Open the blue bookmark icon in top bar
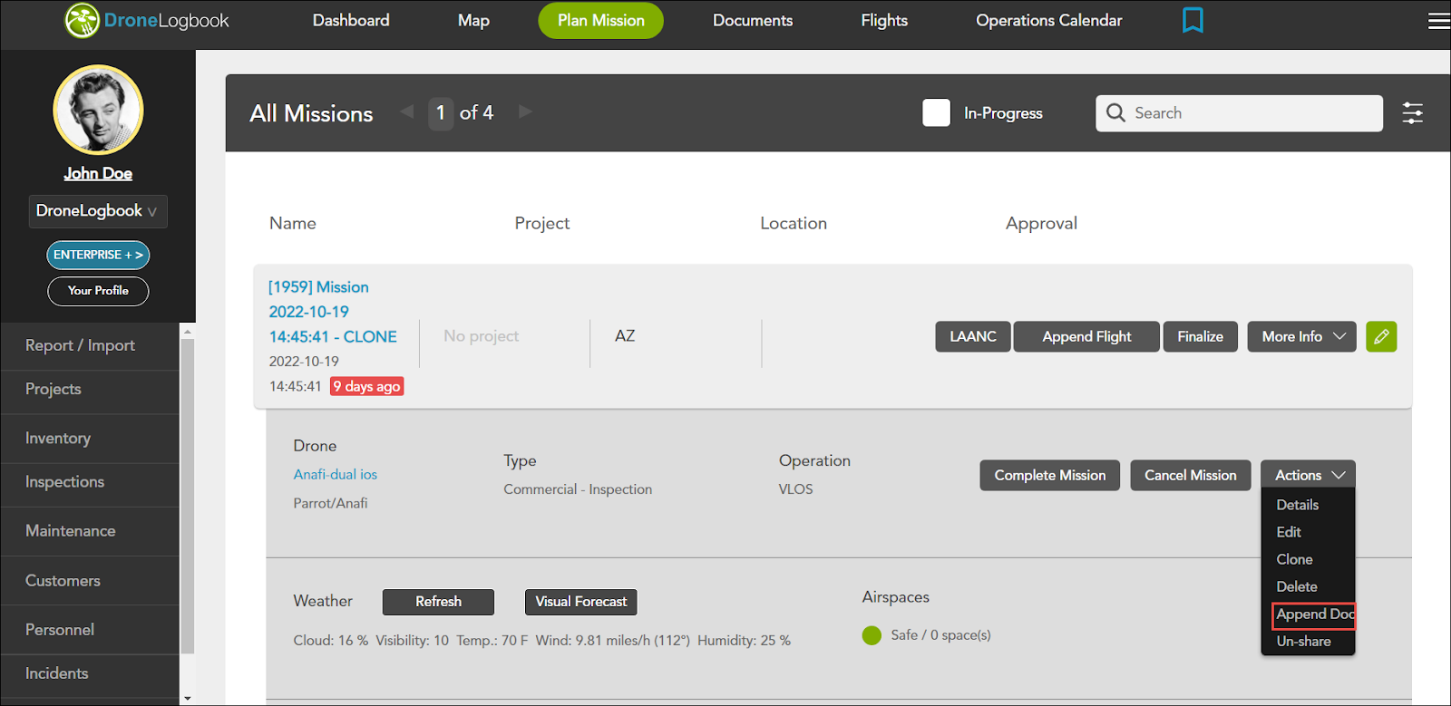 (1193, 20)
